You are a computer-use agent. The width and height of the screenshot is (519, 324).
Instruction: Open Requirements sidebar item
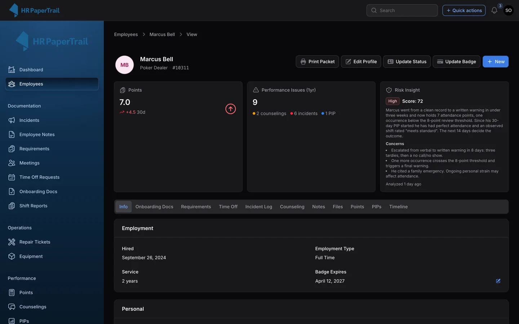(x=52, y=149)
